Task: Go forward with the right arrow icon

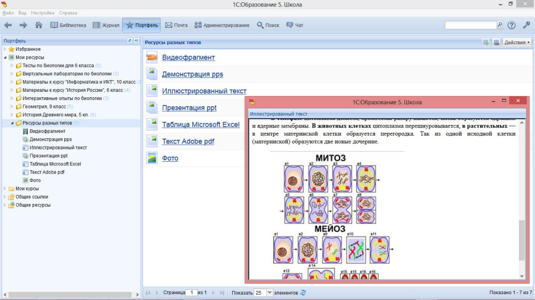Action: pos(23,25)
